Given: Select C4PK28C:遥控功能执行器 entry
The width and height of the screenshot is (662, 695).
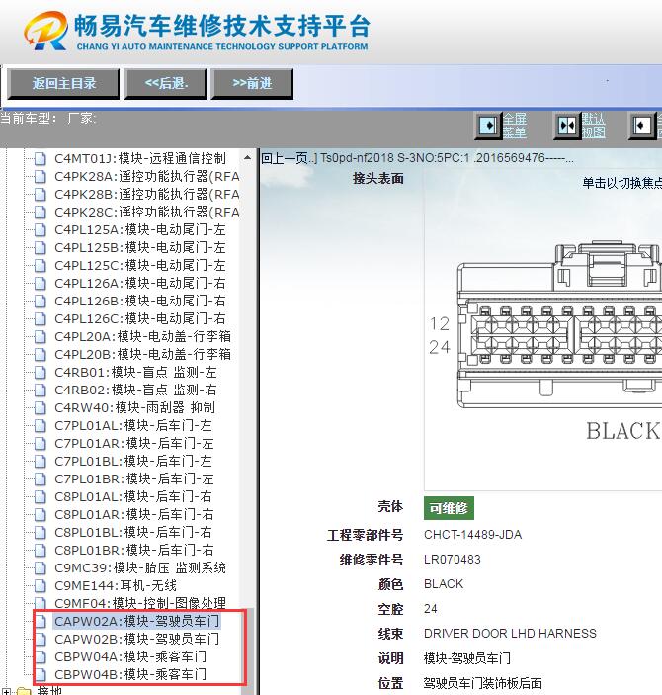Looking at the screenshot, I should point(146,212).
